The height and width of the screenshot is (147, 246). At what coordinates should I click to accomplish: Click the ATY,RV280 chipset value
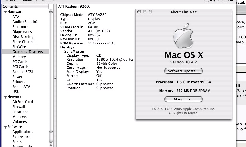97,15
